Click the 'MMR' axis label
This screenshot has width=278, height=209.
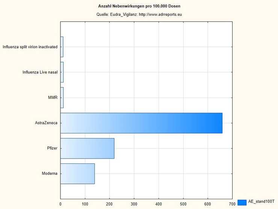53,98
